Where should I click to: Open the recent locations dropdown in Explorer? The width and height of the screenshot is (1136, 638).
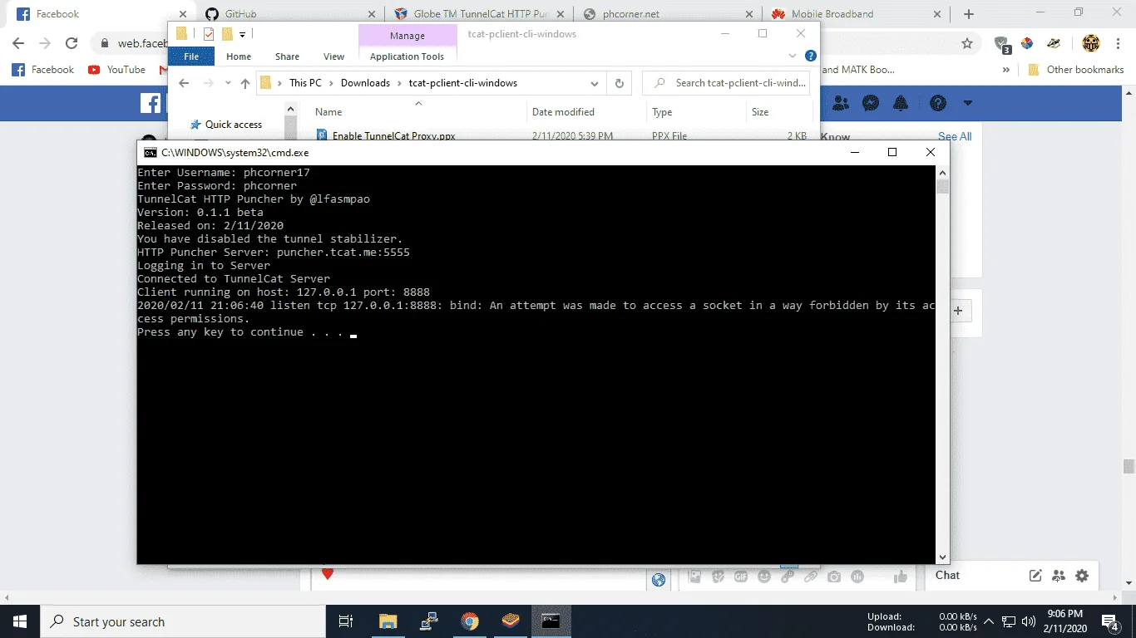[x=226, y=83]
